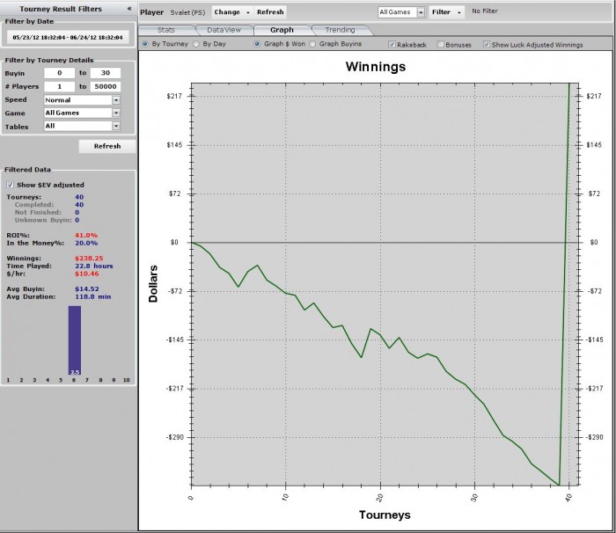Enable the Bonuses checkbox
The height and width of the screenshot is (533, 616).
tap(440, 44)
